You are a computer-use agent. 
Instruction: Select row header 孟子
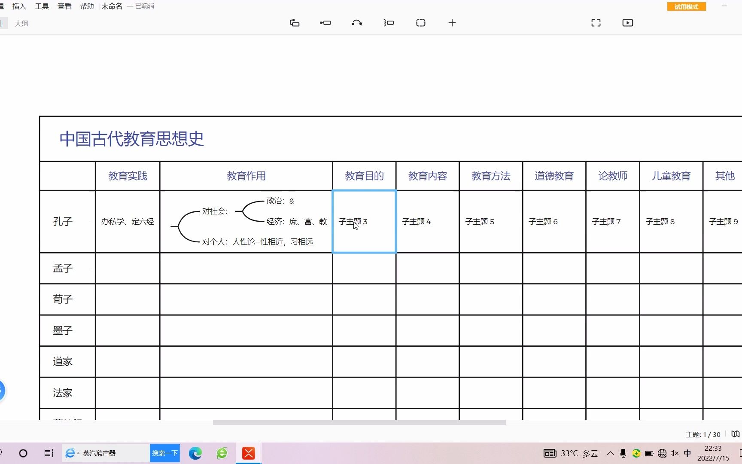point(63,268)
